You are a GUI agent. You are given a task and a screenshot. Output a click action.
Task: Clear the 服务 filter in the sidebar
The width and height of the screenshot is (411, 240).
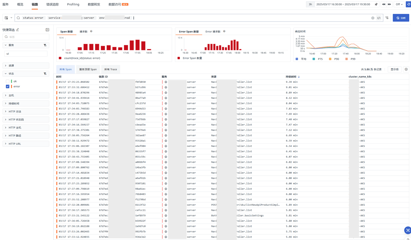pyautogui.click(x=45, y=45)
